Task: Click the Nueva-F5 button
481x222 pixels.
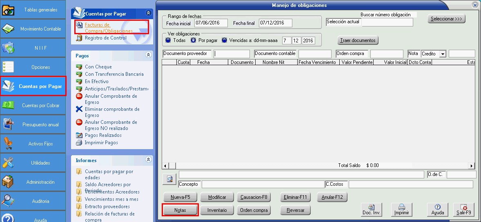Action: click(x=180, y=197)
